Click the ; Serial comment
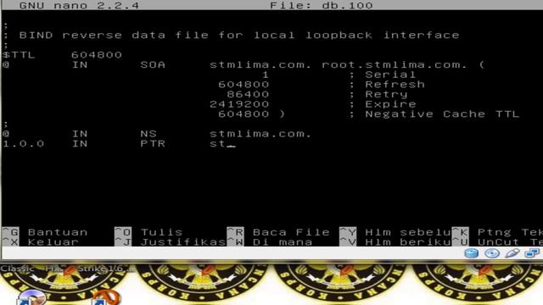The height and width of the screenshot is (305, 543). point(383,75)
